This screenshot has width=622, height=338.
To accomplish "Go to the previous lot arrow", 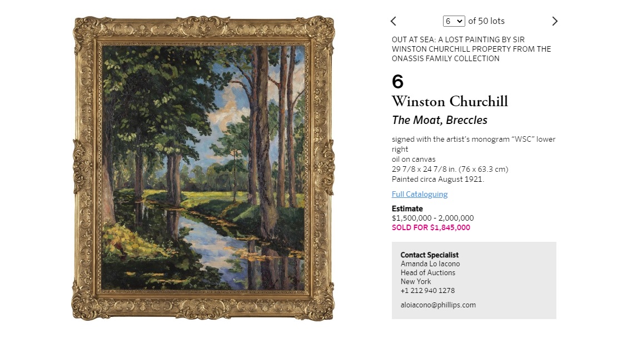I will pyautogui.click(x=393, y=21).
